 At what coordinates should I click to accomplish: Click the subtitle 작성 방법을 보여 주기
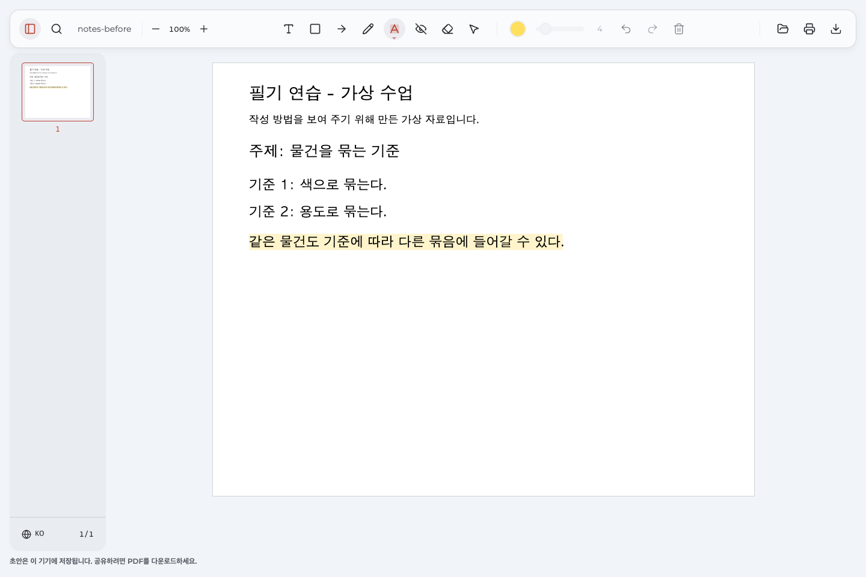[364, 120]
